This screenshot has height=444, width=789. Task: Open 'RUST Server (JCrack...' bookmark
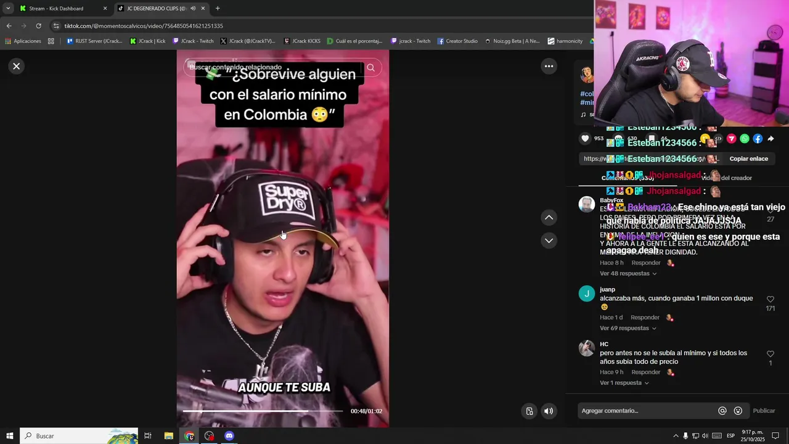[x=94, y=41]
